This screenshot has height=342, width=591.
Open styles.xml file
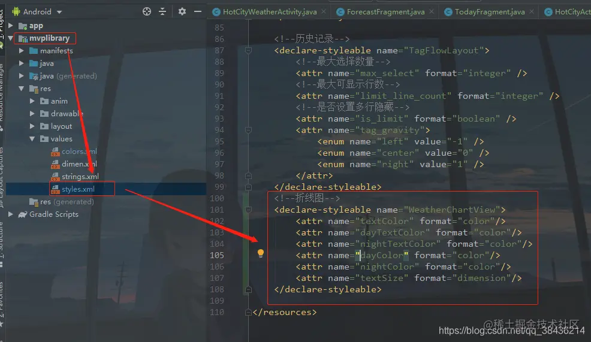78,189
